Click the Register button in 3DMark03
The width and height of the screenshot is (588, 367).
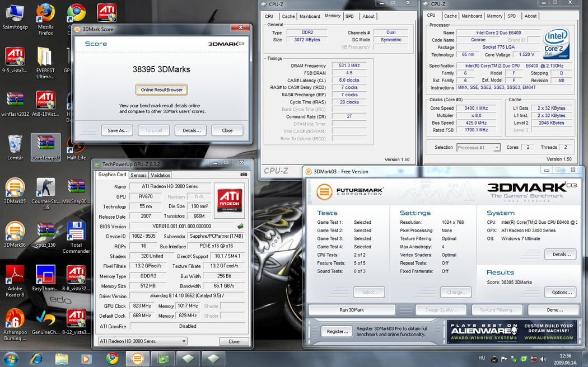point(337,331)
